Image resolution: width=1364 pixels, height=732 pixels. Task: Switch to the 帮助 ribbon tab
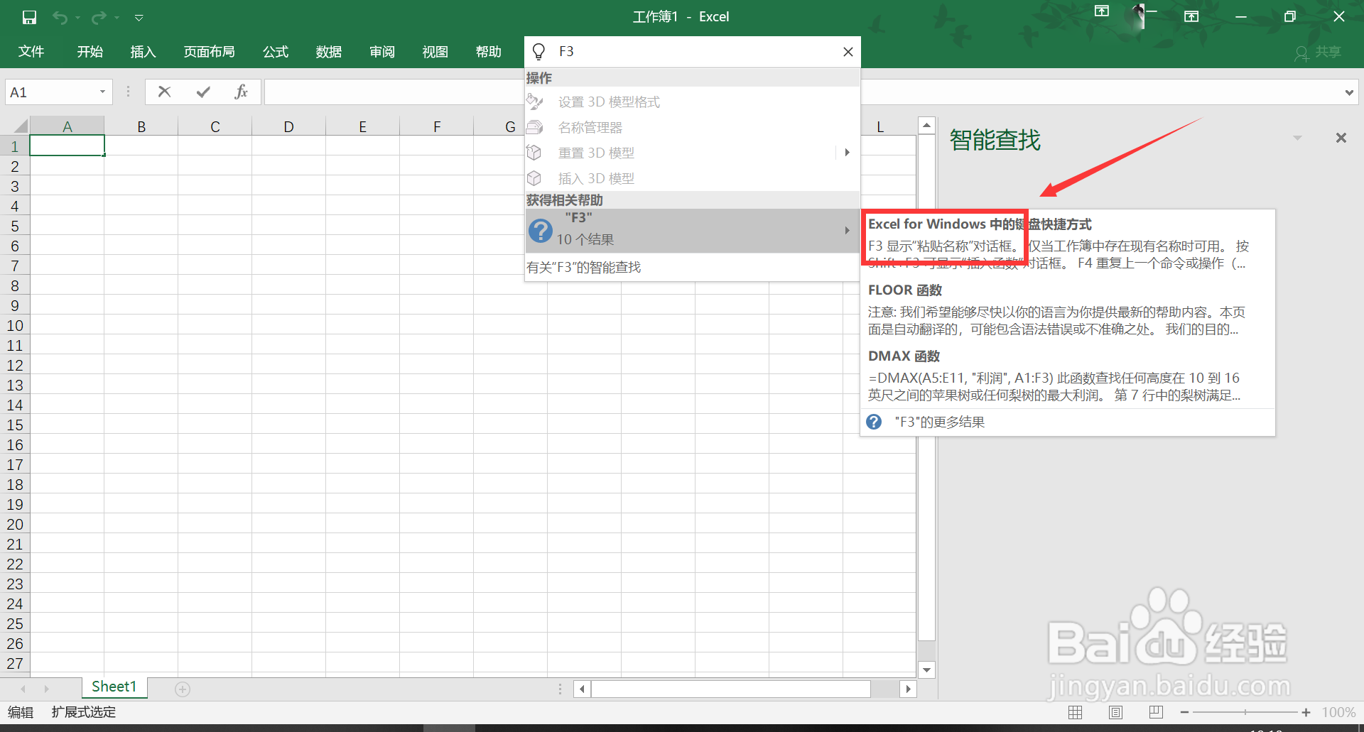click(x=489, y=52)
